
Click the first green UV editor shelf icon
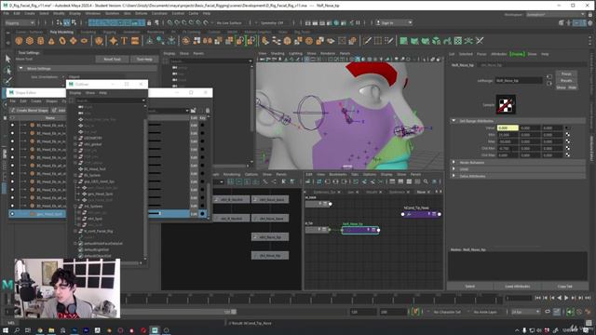point(403,41)
